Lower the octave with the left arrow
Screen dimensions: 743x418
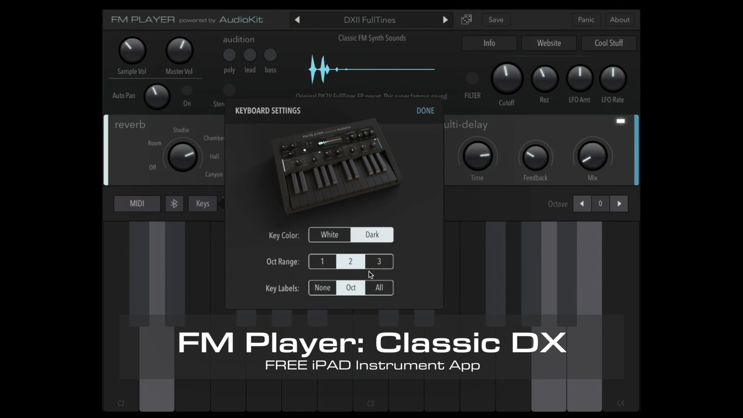coord(582,203)
